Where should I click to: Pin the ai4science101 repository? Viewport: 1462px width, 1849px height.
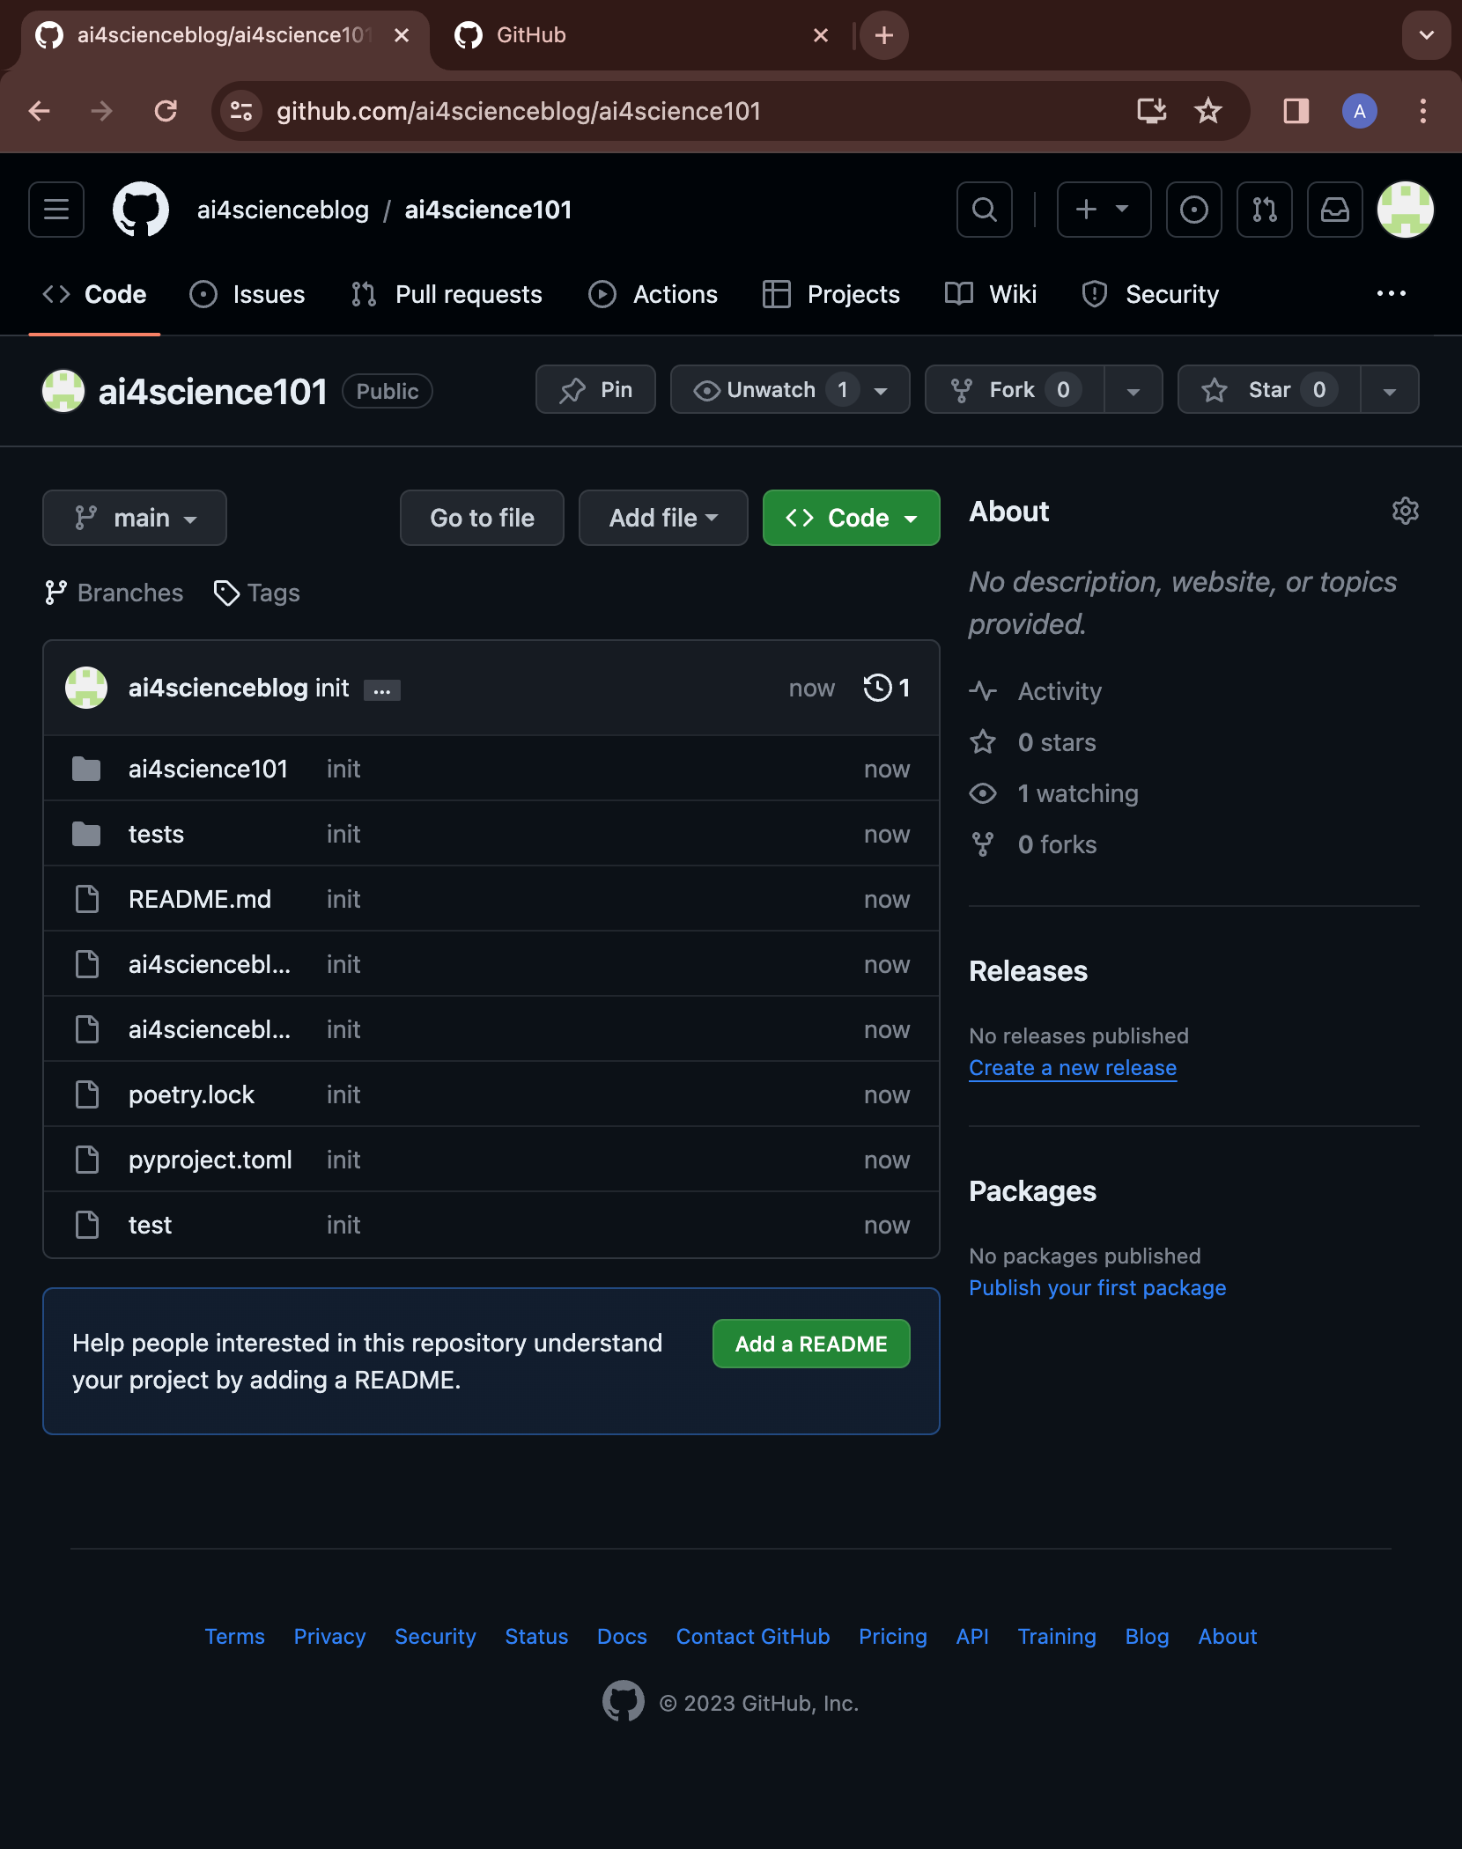(595, 390)
